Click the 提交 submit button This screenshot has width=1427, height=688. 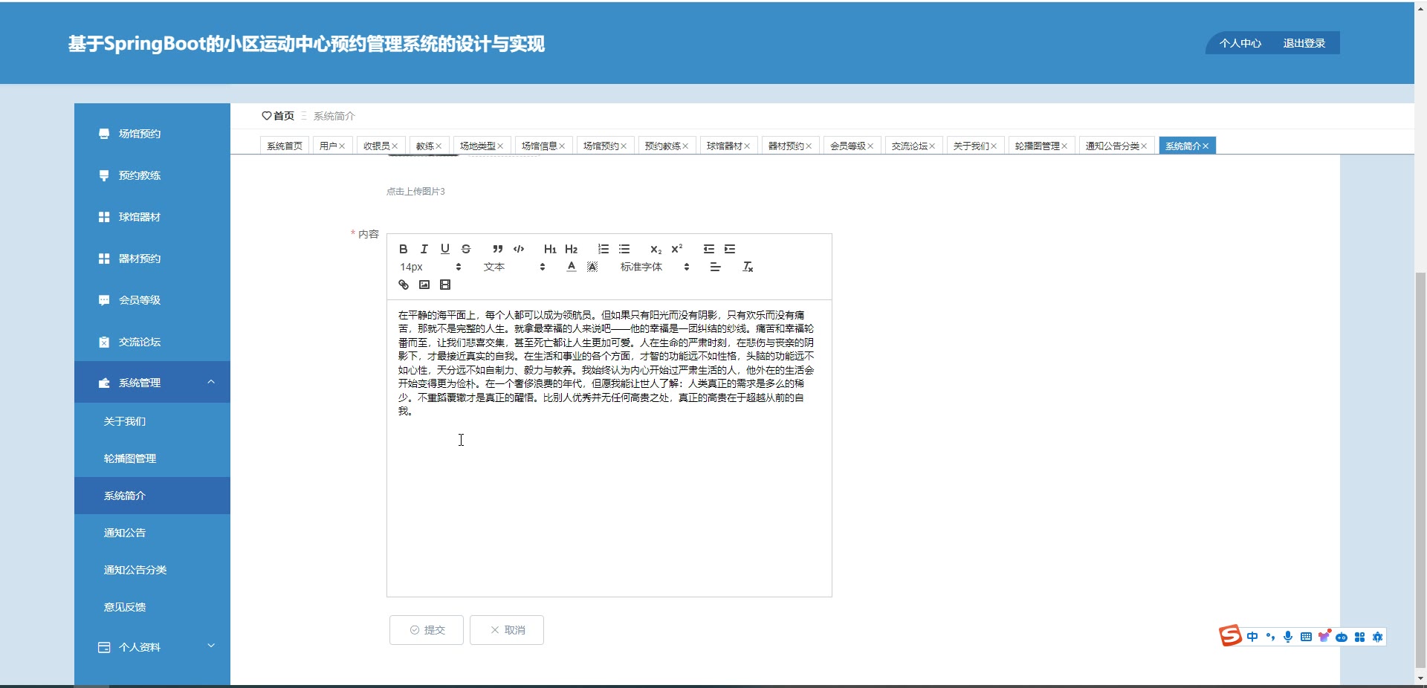pos(427,630)
